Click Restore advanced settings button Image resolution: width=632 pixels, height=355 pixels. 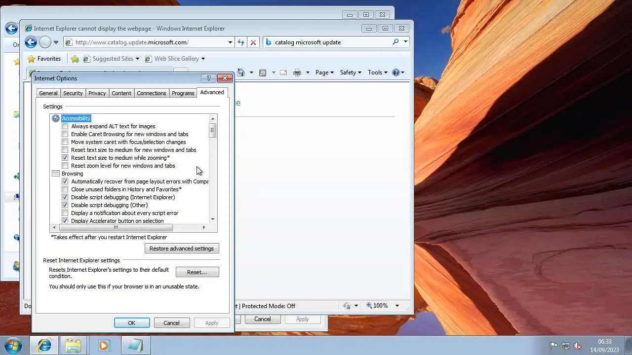pyautogui.click(x=182, y=248)
